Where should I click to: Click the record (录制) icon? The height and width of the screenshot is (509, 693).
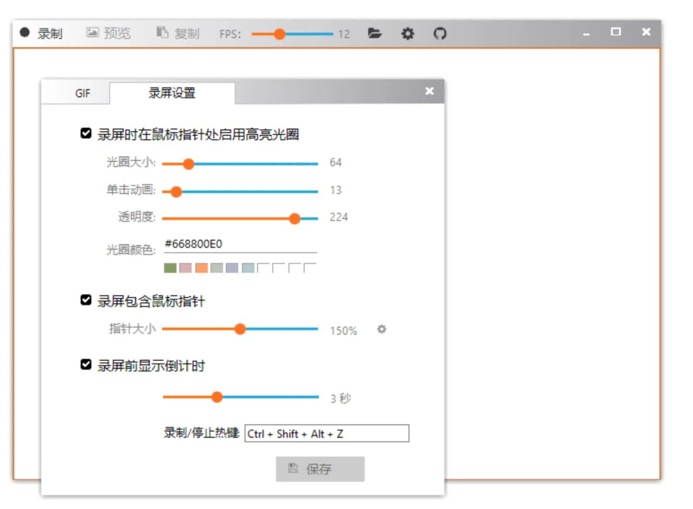click(x=24, y=33)
